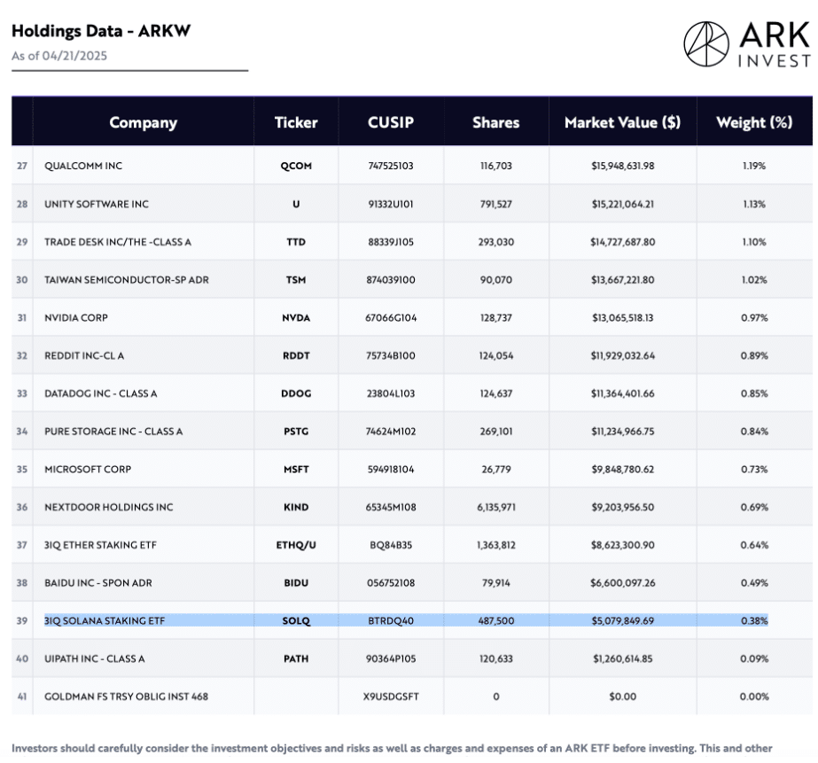Click CUSIP value BQ84B35
The height and width of the screenshot is (763, 818).
tap(391, 545)
